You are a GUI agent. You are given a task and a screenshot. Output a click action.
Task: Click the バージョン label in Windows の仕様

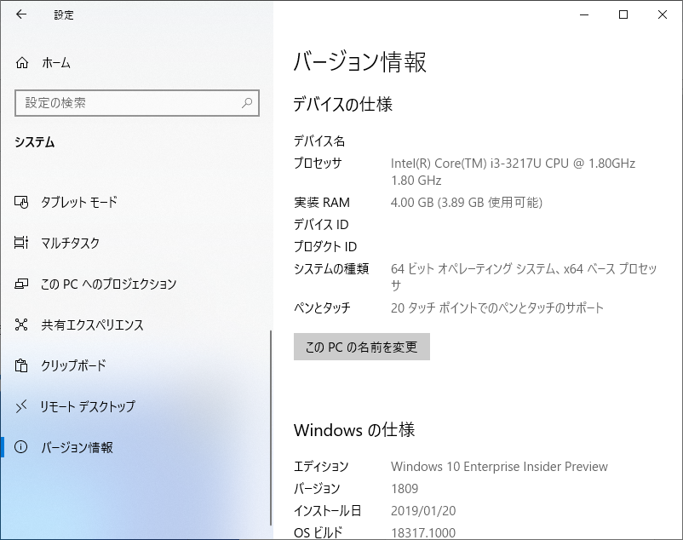tap(317, 489)
